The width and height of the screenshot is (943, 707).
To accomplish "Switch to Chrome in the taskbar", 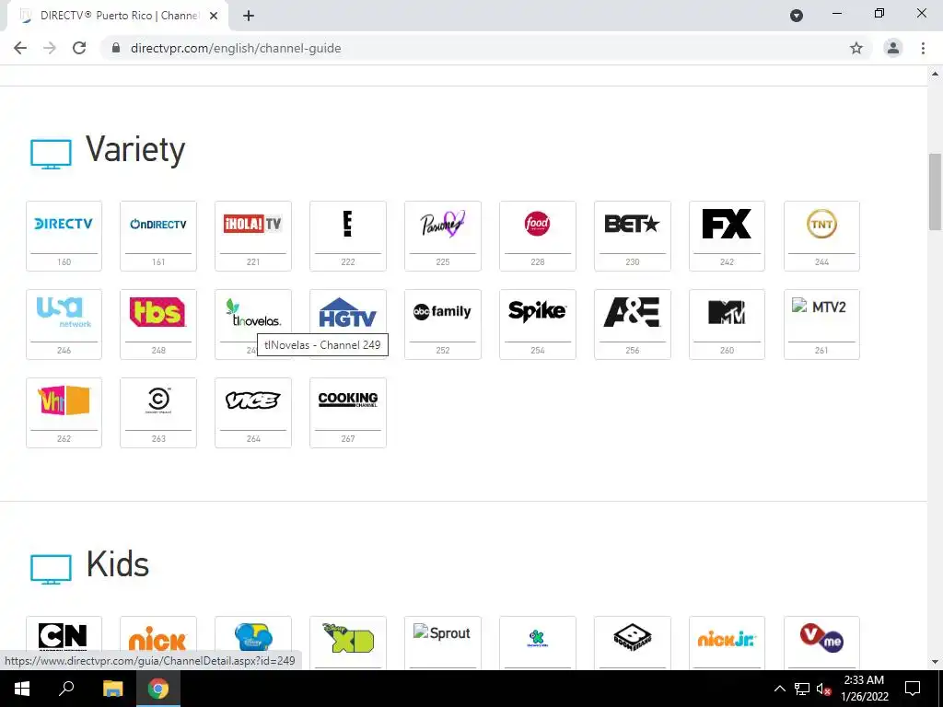I will pyautogui.click(x=158, y=689).
